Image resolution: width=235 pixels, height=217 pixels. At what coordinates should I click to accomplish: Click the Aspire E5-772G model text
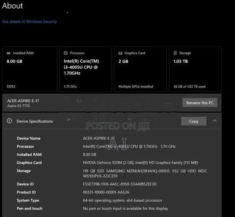(19, 106)
